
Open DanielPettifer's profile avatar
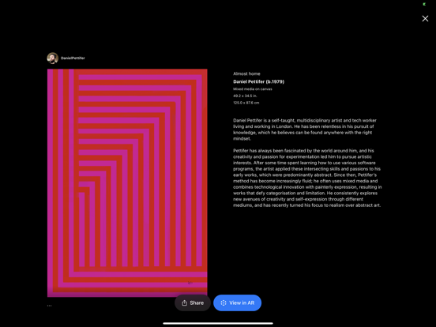tap(53, 58)
